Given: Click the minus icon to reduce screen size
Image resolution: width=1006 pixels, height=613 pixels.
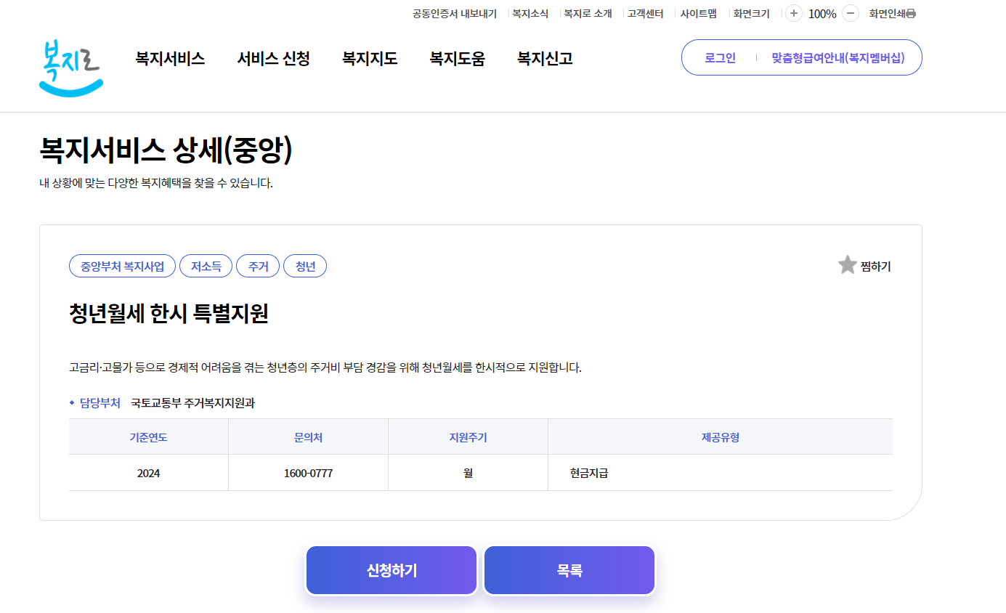Looking at the screenshot, I should [848, 13].
